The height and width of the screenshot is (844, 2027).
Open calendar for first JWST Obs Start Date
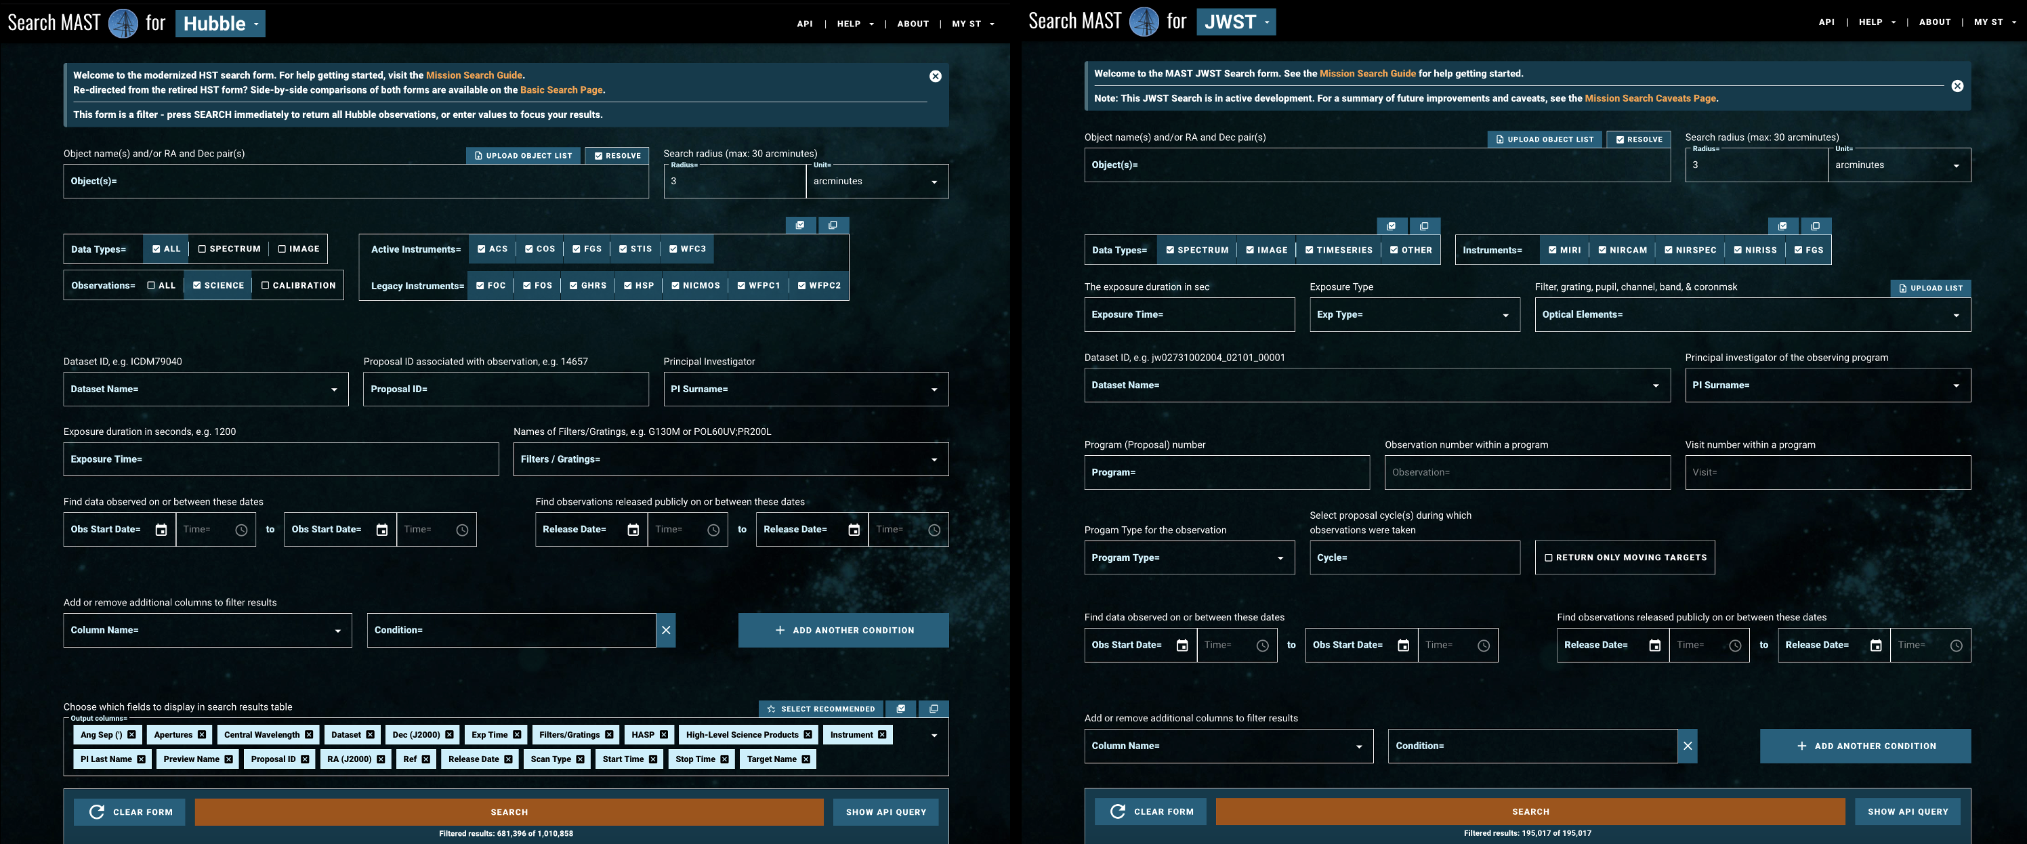(x=1182, y=645)
